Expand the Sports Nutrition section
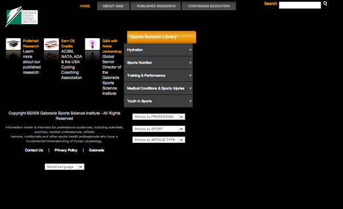Image resolution: width=343 pixels, height=209 pixels. (158, 63)
